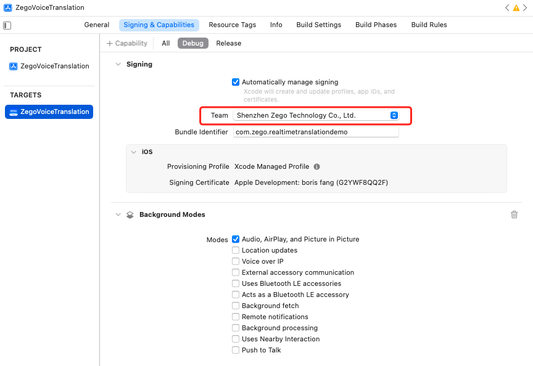Screen dimensions: 533x366
Task: Click the info icon beside Xcode Managed Profile
Action: [x=317, y=167]
